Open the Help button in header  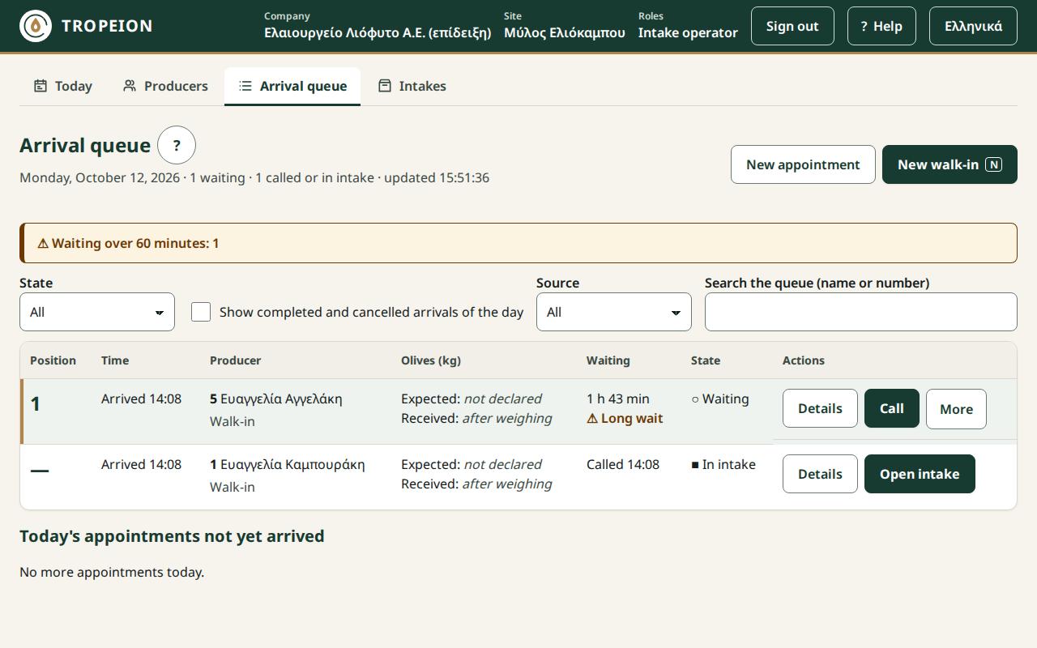[881, 26]
